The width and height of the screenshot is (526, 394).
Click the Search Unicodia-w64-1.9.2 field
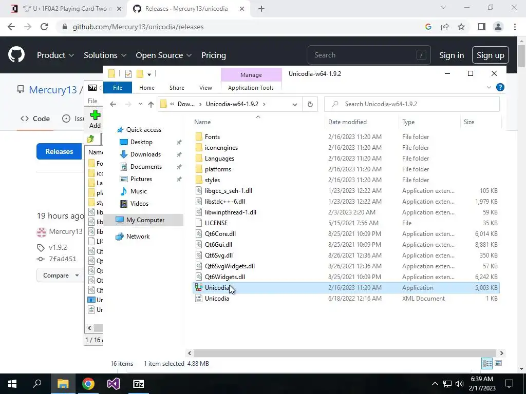pyautogui.click(x=412, y=104)
